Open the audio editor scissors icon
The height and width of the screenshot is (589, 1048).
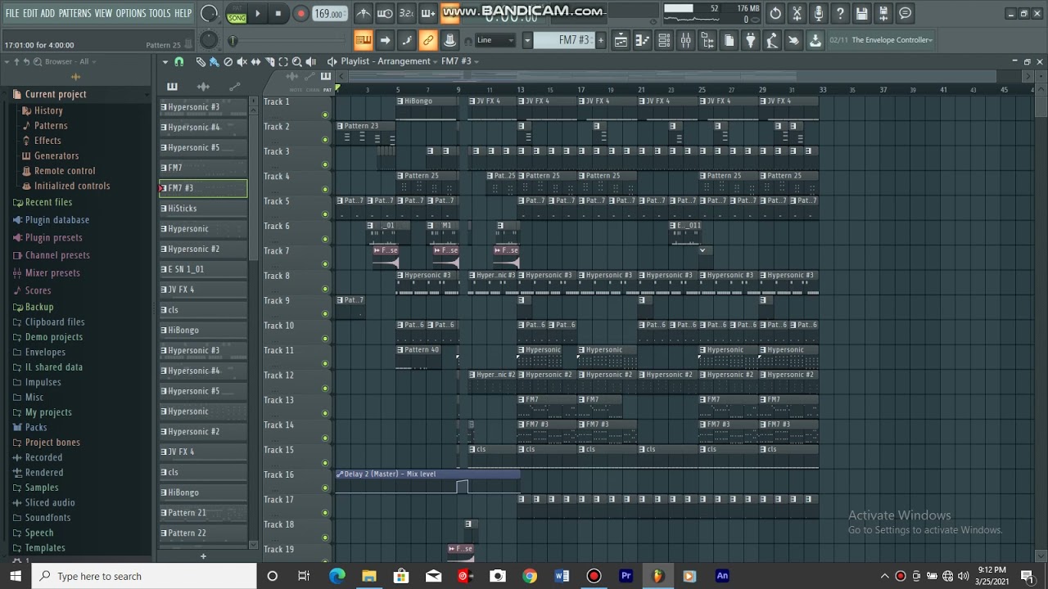797,13
